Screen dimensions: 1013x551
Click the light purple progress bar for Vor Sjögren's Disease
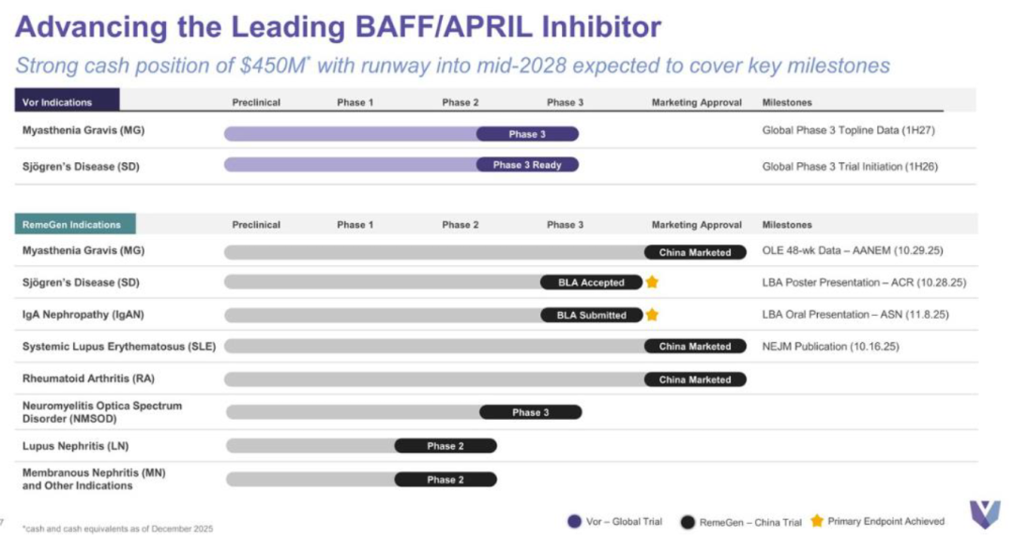pos(349,165)
